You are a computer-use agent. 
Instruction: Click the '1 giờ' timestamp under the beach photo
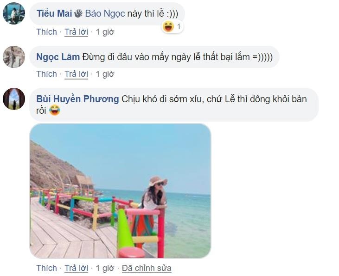point(105,268)
